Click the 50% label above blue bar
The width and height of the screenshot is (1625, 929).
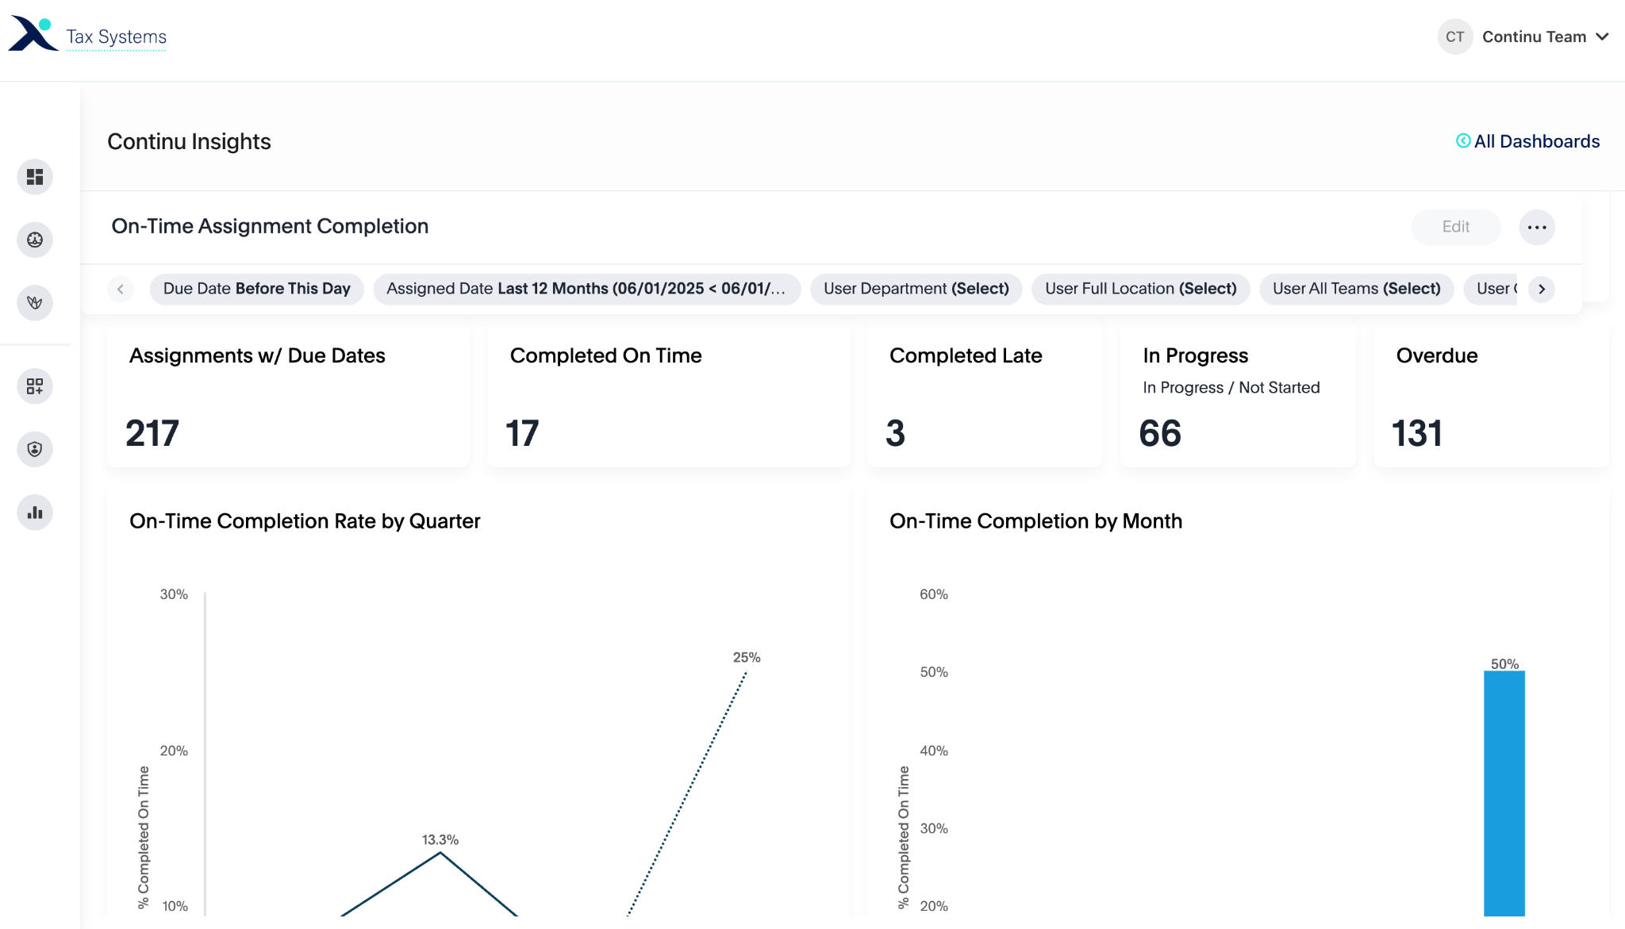(1504, 664)
